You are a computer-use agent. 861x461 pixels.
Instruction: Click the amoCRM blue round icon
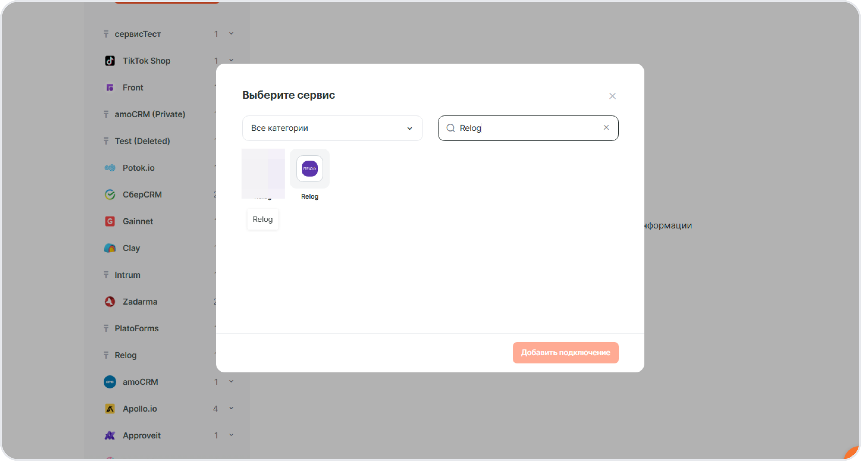tap(110, 382)
